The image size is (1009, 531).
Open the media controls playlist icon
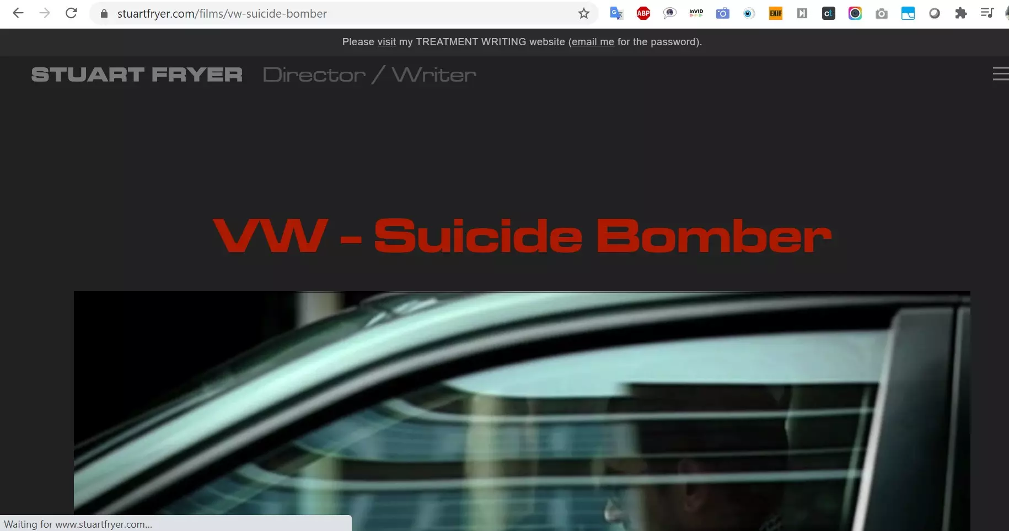click(987, 13)
